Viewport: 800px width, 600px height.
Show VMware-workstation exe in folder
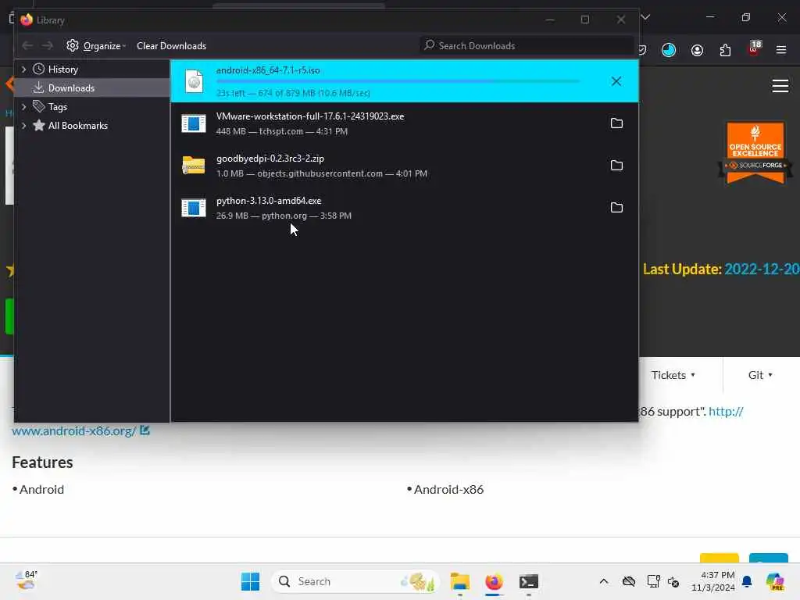[x=616, y=123]
